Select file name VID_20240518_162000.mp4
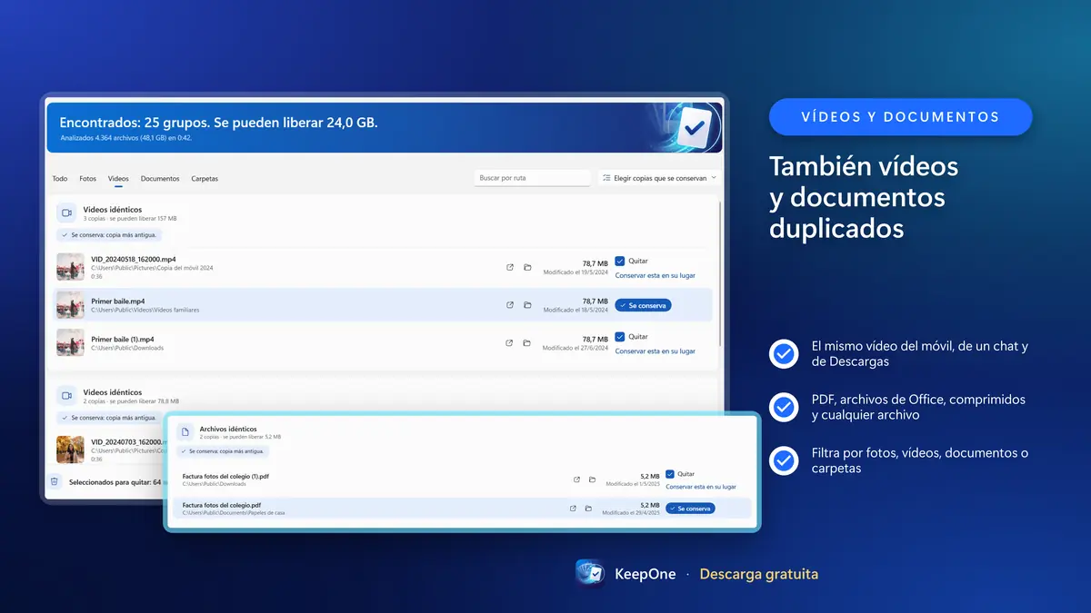 [134, 259]
